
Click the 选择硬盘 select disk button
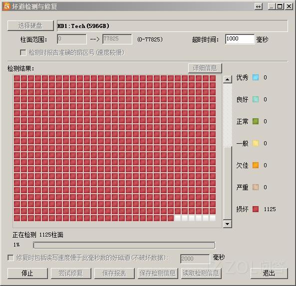30,25
